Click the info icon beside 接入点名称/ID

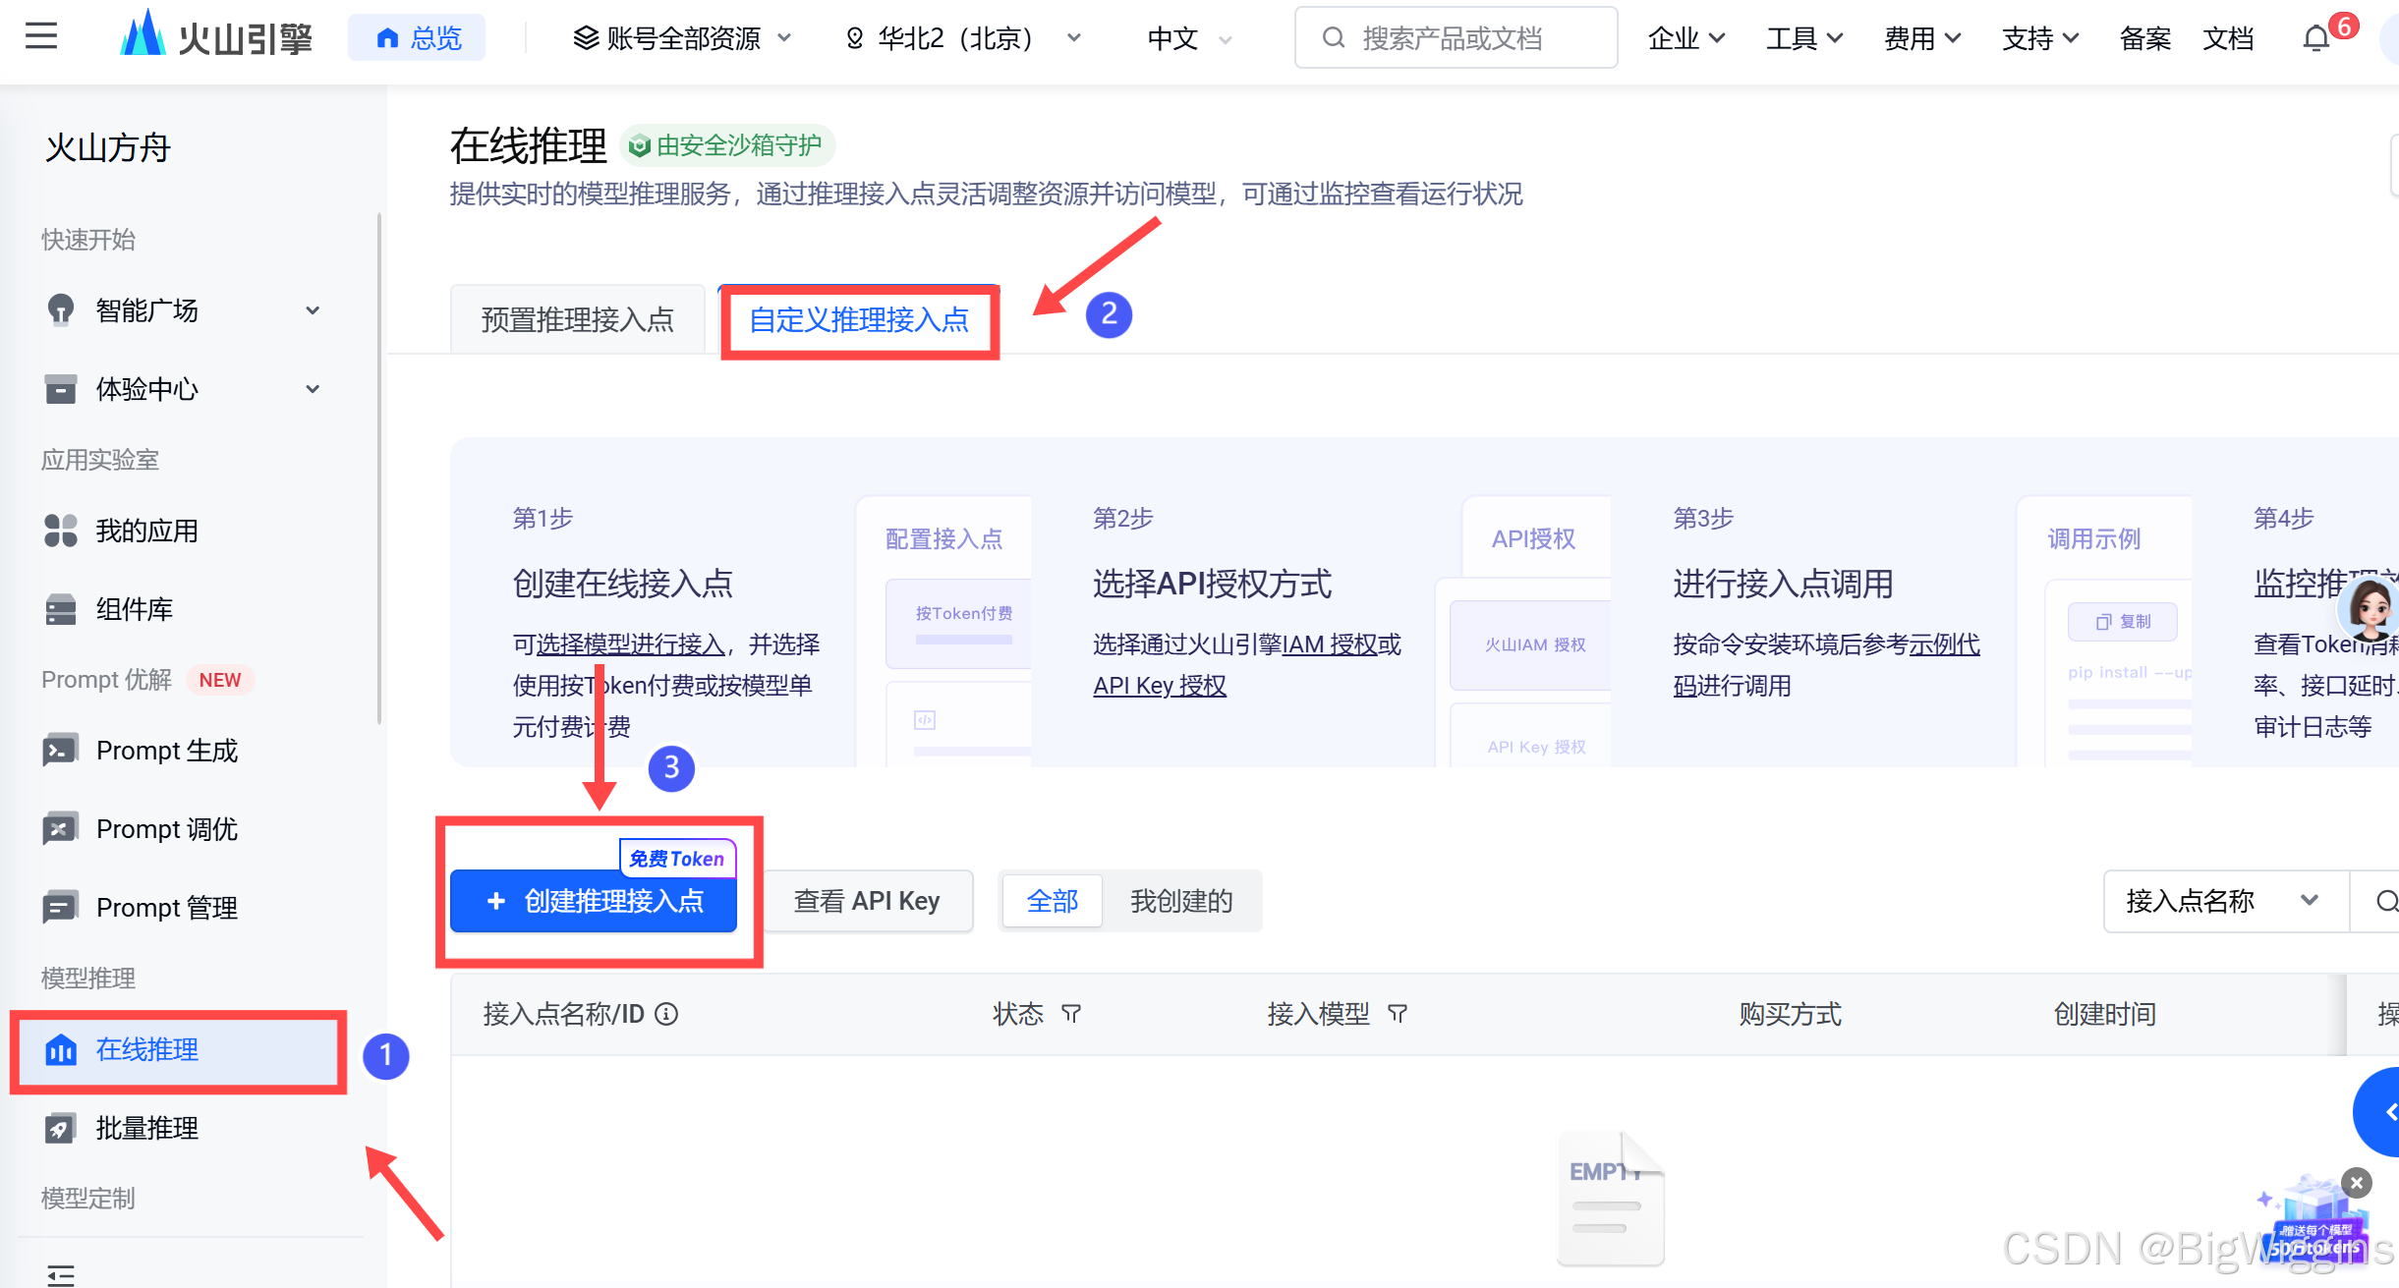pos(667,1014)
